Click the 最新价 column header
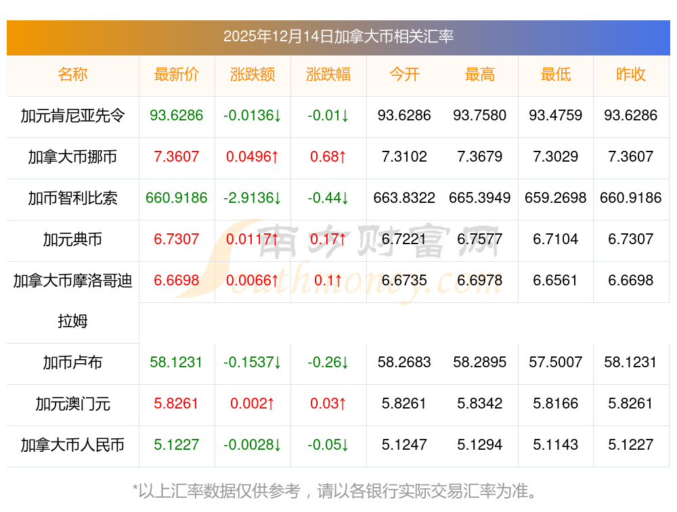Screen dimensions: 677x512 (177, 75)
